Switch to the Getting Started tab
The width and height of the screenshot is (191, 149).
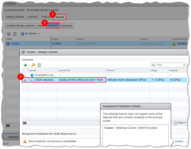15,17
